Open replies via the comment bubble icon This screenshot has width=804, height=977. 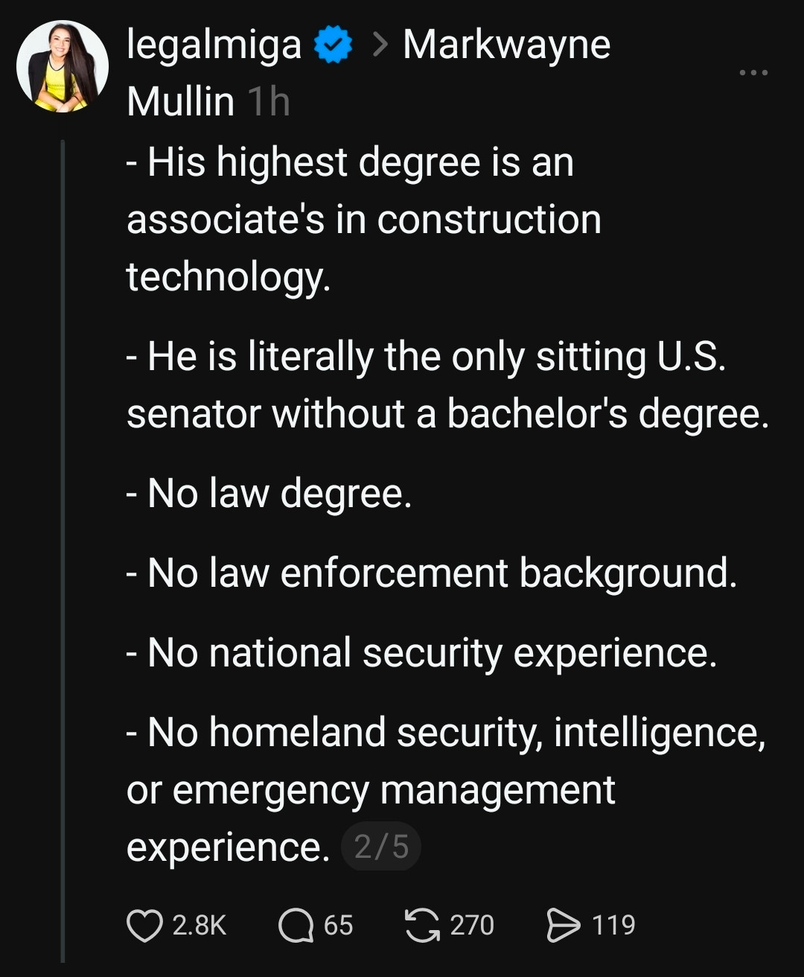pos(296,926)
